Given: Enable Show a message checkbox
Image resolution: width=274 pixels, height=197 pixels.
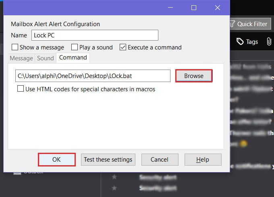Looking at the screenshot, I should click(x=15, y=47).
